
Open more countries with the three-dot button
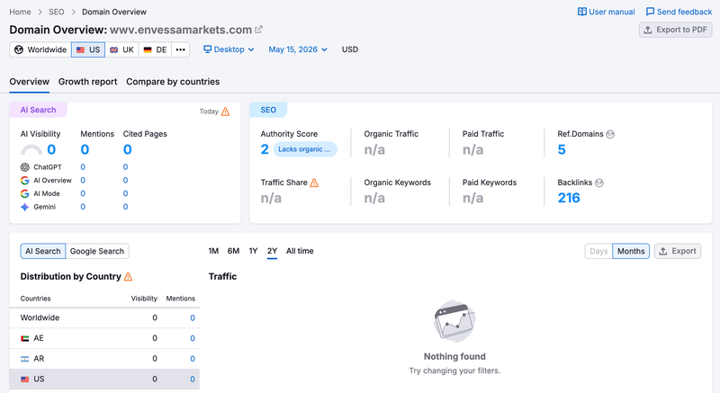pyautogui.click(x=181, y=49)
